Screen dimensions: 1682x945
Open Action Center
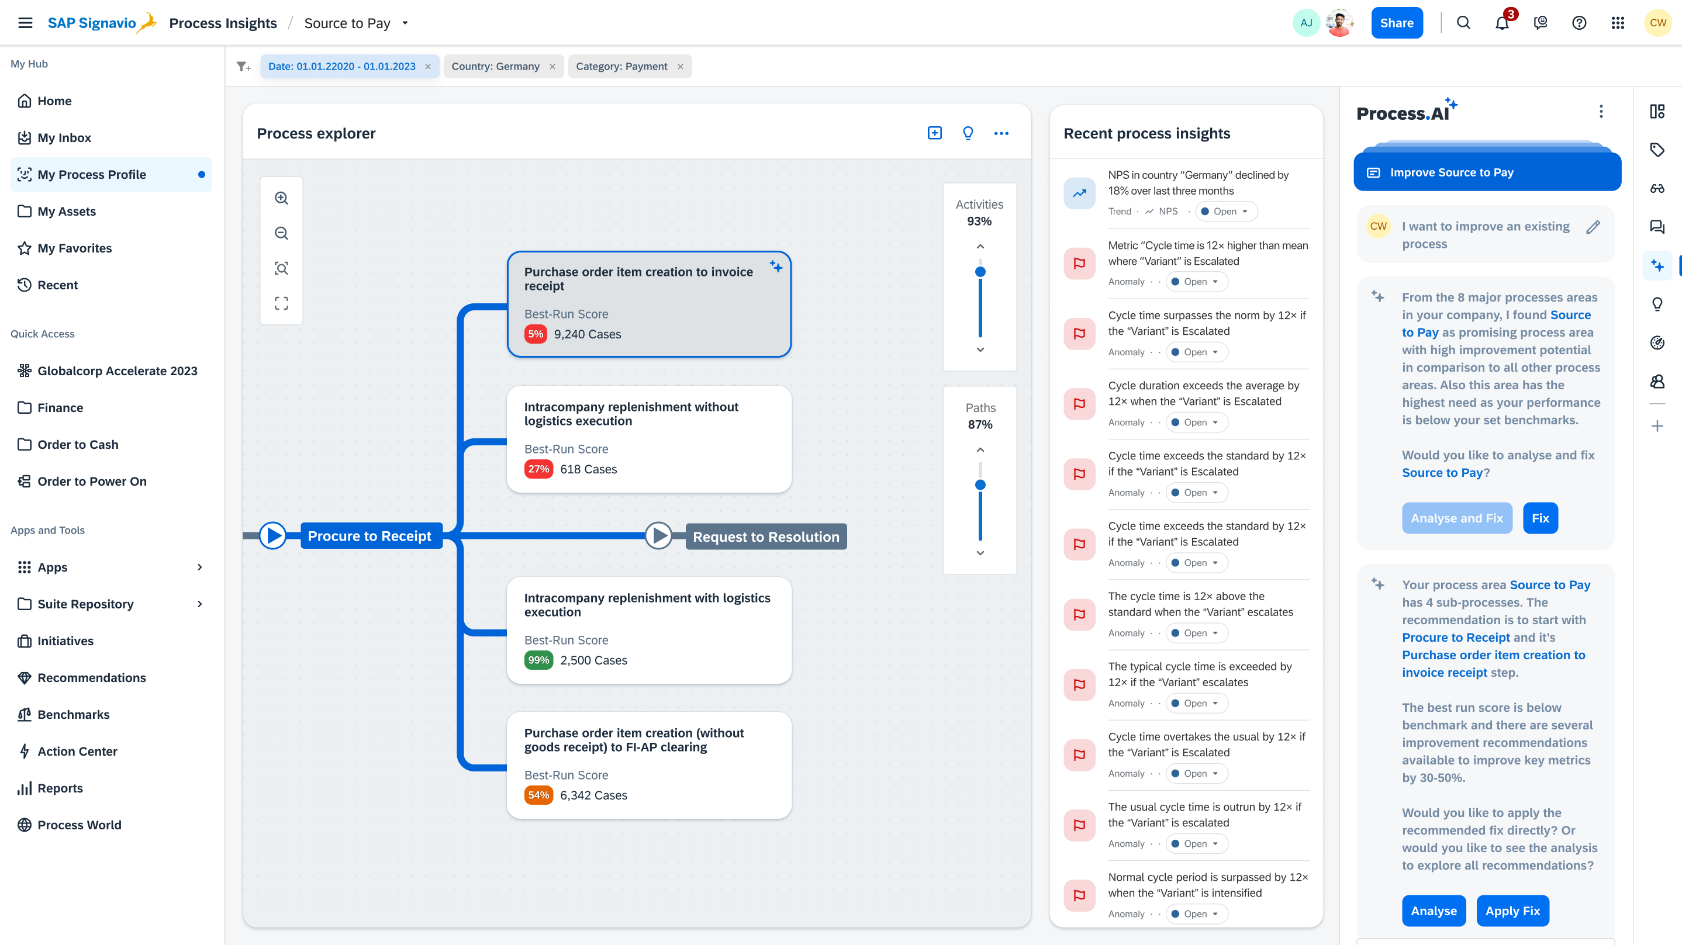(111, 751)
